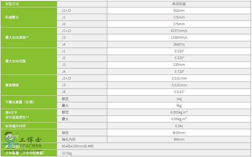Image resolution: width=252 pixels, height=157 pixels.
Task: Click the 0.05kg.m² maximum inertia value
Action: [x=179, y=119]
